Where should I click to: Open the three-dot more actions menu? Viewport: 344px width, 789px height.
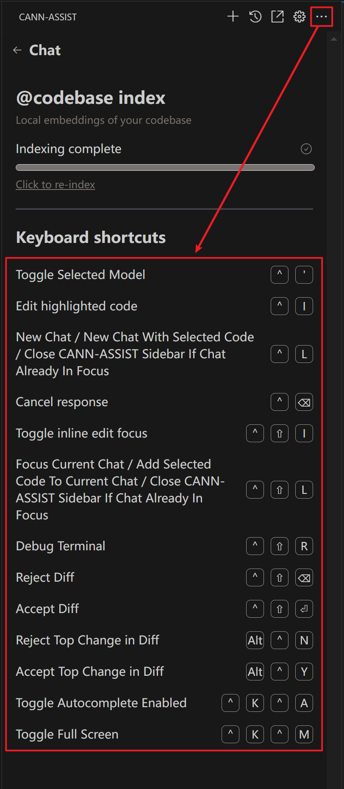point(322,17)
